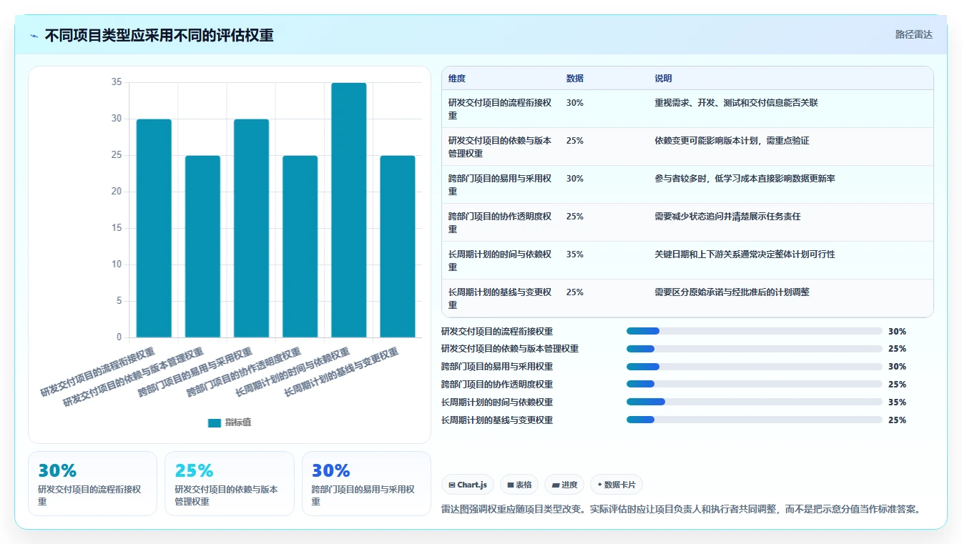Click the 长周期计划的时间与依赖权重 table row name
This screenshot has height=544, width=962.
[500, 261]
